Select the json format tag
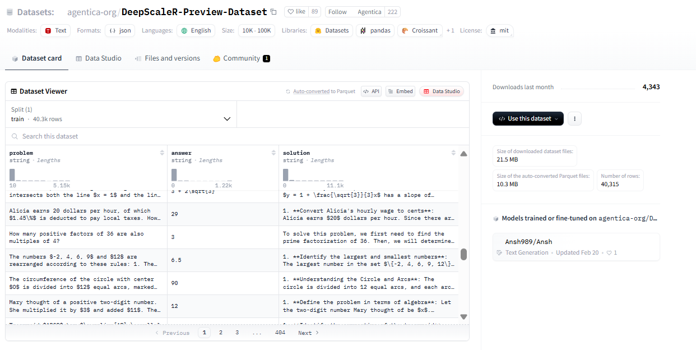 pyautogui.click(x=120, y=31)
